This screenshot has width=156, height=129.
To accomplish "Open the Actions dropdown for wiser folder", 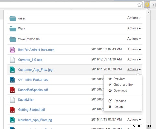I will 134,18.
